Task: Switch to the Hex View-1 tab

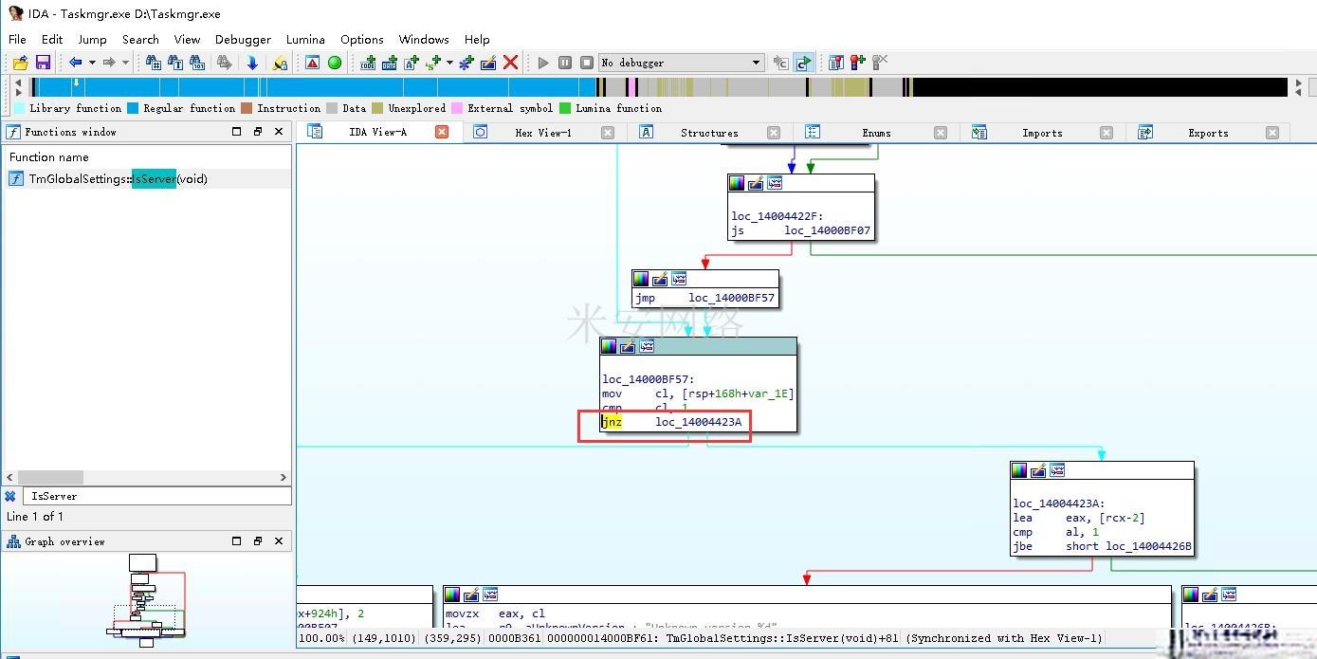Action: (x=543, y=133)
